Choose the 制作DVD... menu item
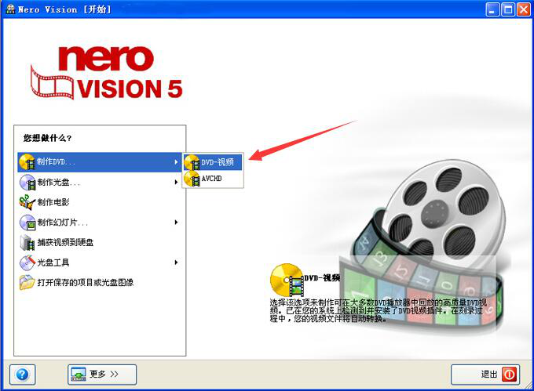 pos(100,162)
